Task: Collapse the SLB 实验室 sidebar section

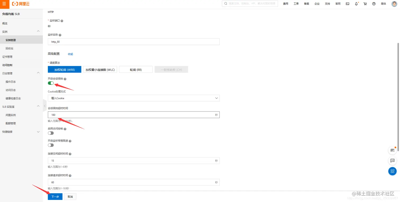Action: pos(38,106)
